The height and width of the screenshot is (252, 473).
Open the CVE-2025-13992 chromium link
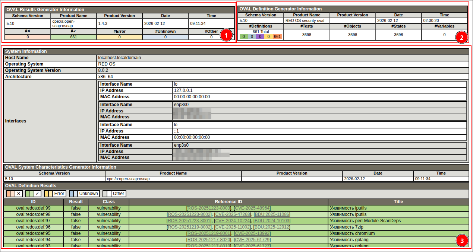coord(252,233)
